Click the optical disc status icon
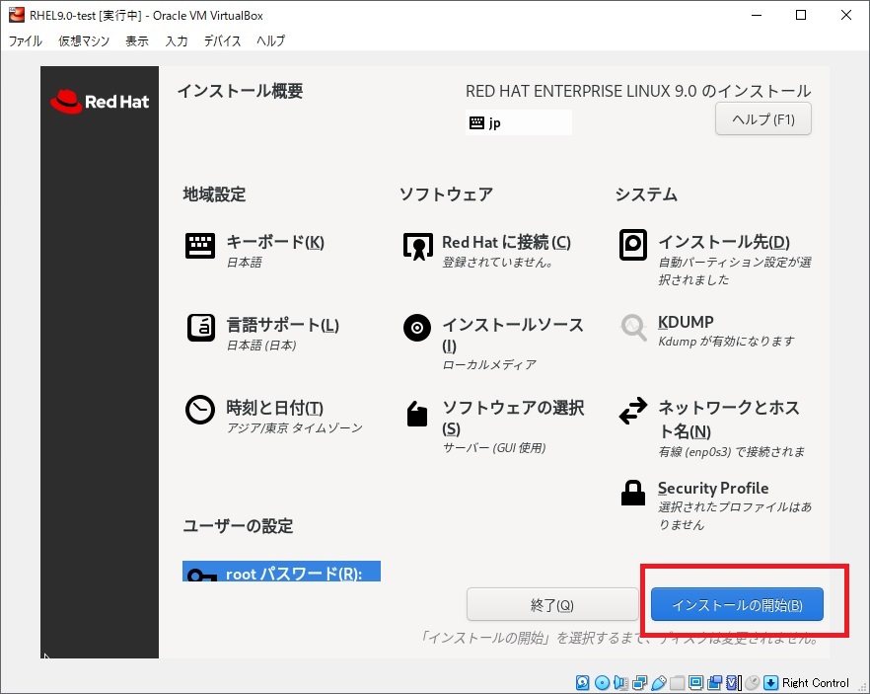This screenshot has width=870, height=694. (x=602, y=682)
